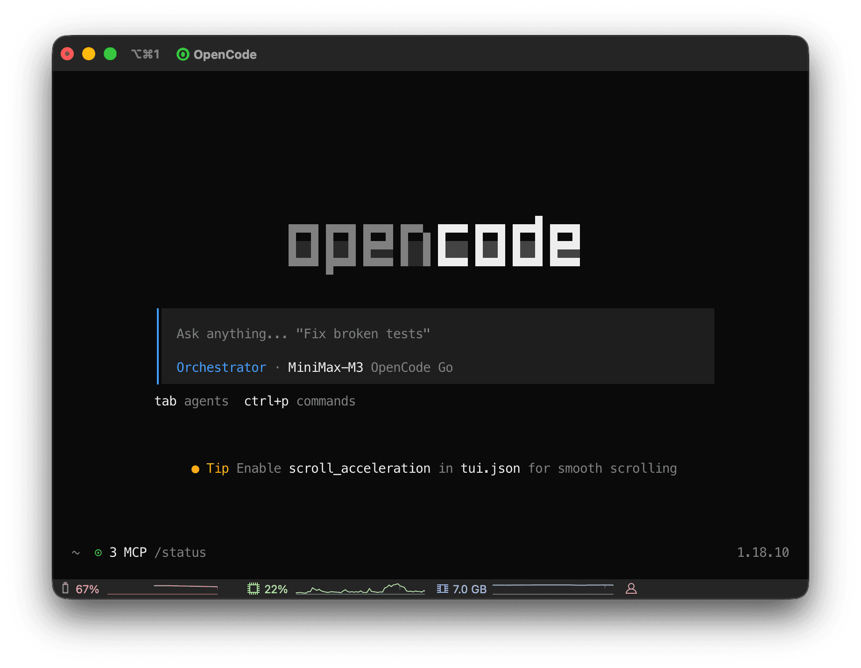Click the orange Tip bullet dot
Viewport: 861px width, 668px height.
(195, 469)
